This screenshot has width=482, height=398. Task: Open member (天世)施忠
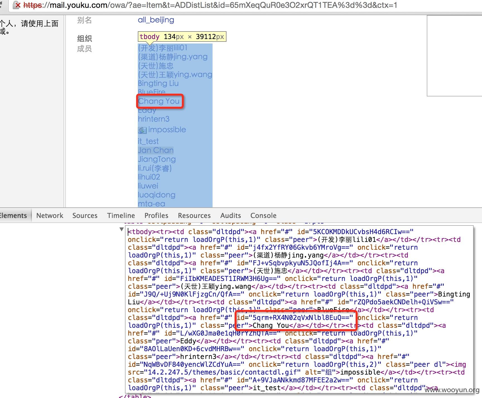pos(156,66)
